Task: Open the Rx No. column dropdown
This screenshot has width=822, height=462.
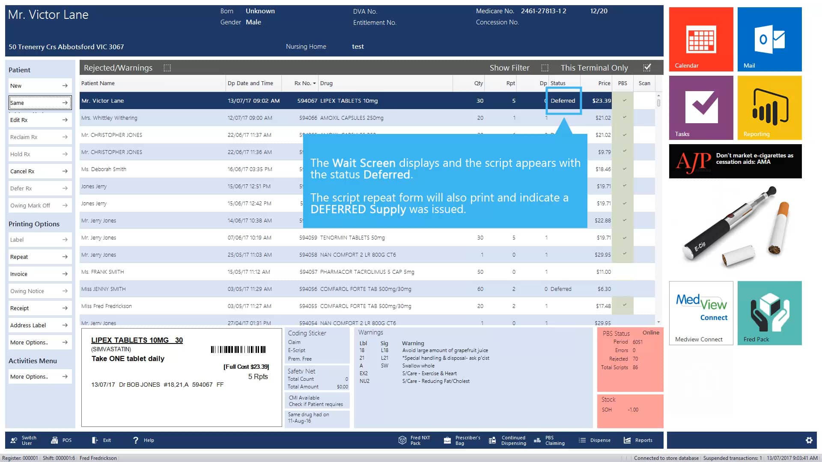Action: [x=315, y=83]
